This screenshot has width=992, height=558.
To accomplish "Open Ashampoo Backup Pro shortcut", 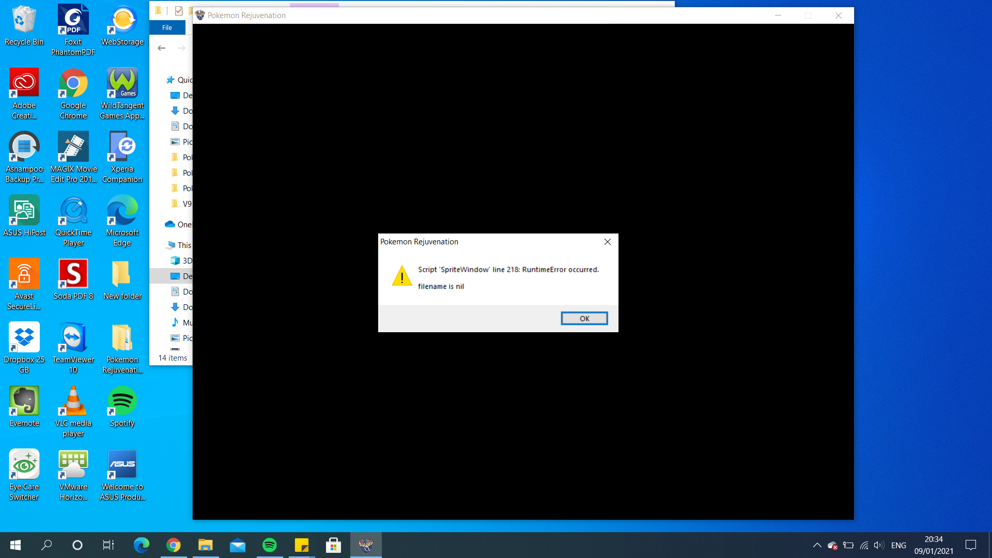I will coord(24,158).
